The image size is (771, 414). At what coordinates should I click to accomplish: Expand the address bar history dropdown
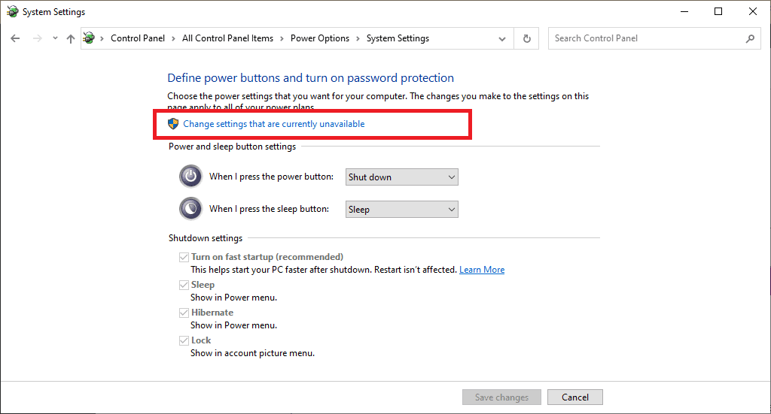coord(502,38)
